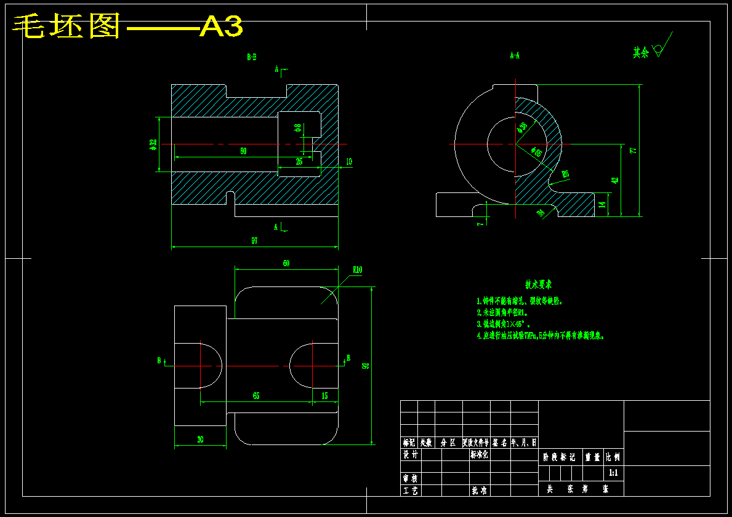Select the 批准 cell label
The height and width of the screenshot is (517, 732).
click(480, 491)
